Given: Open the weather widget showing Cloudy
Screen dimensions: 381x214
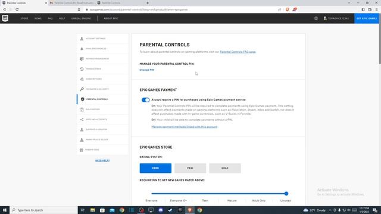Looking at the screenshot, I should (x=315, y=210).
